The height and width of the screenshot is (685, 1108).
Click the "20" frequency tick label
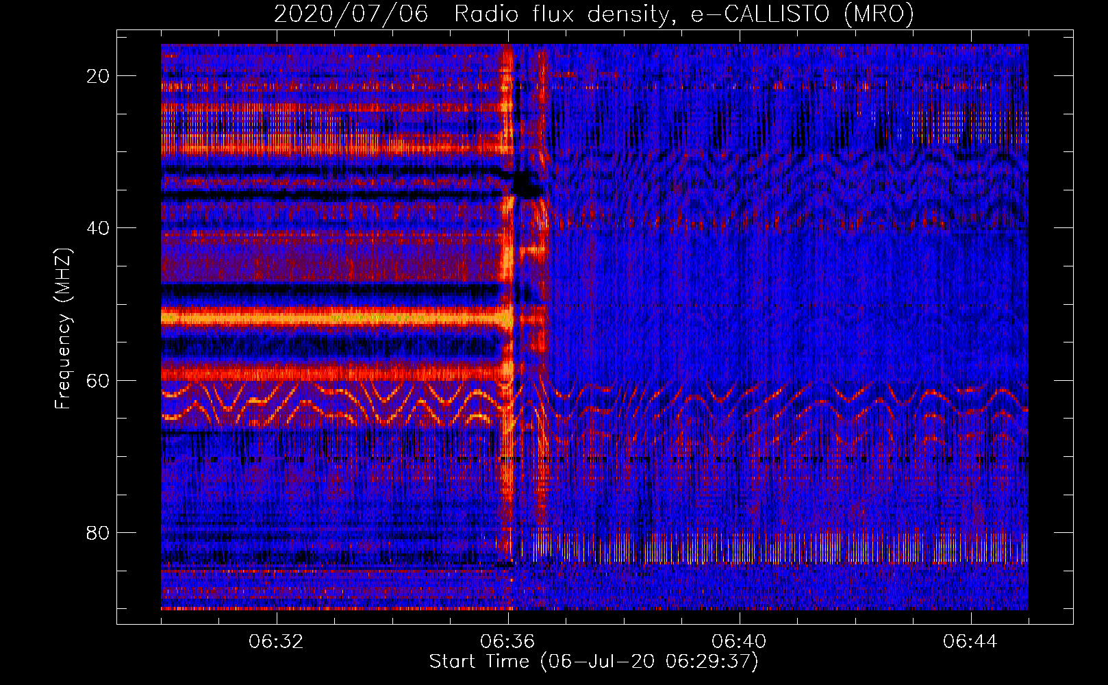[99, 76]
